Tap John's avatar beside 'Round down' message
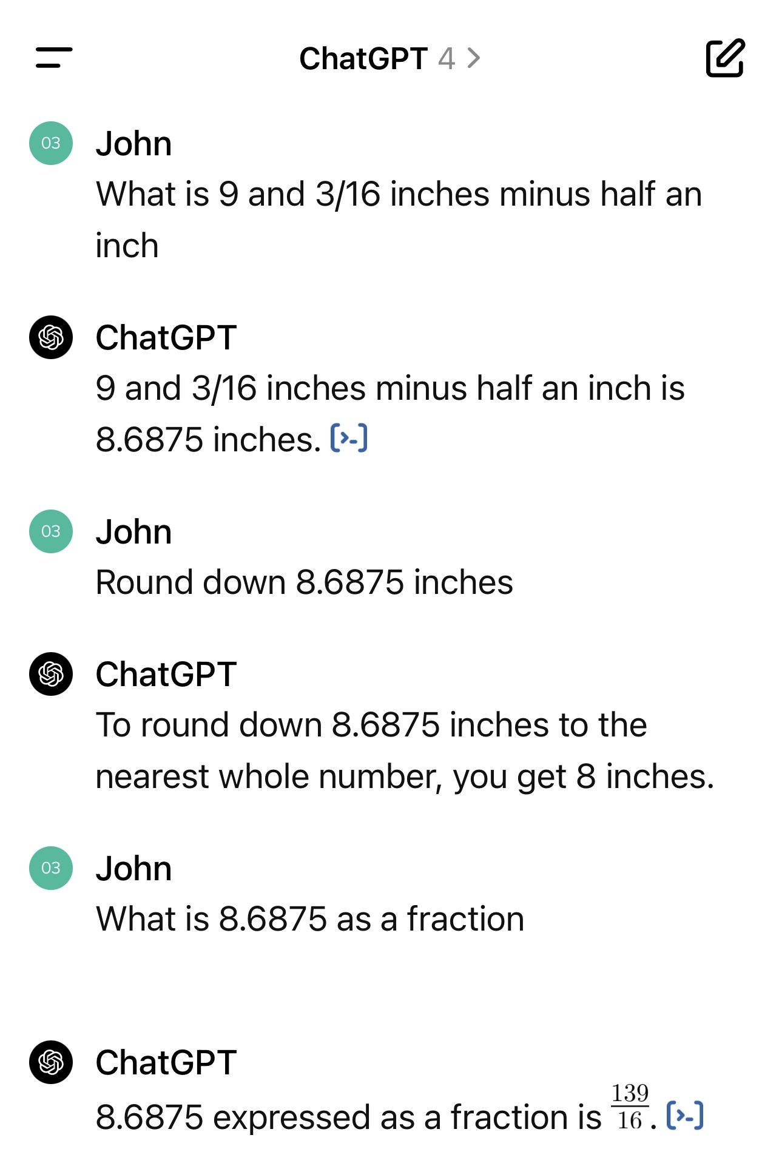The width and height of the screenshot is (779, 1169). pyautogui.click(x=51, y=531)
